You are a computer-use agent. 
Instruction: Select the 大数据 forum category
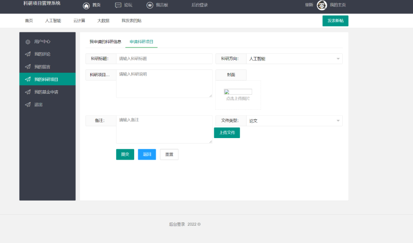click(103, 21)
